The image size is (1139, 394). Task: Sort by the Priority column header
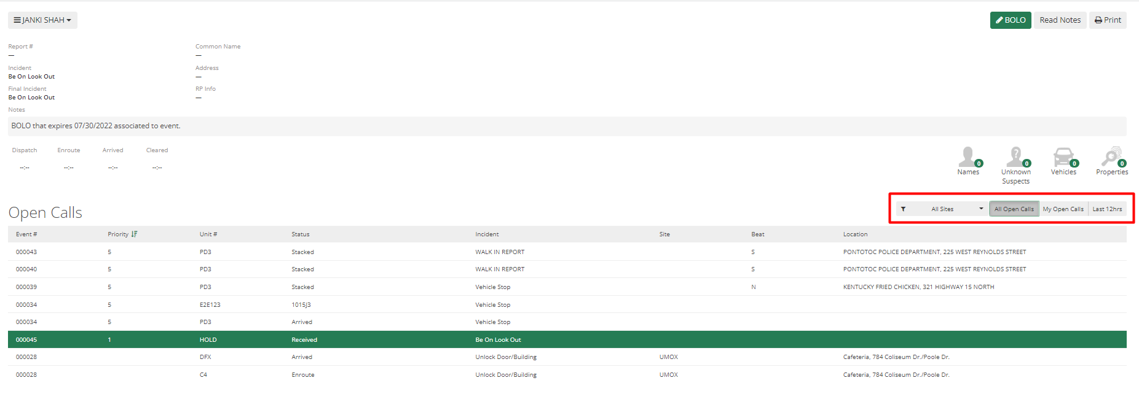tap(122, 234)
